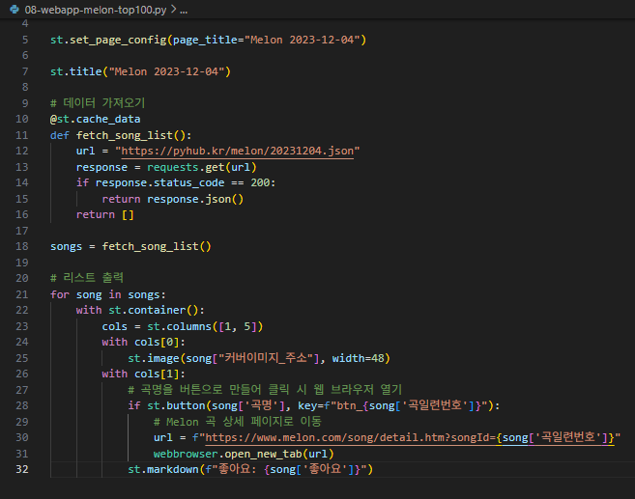
Task: Click the comment '# 데이터 가져오기'
Action: click(98, 103)
